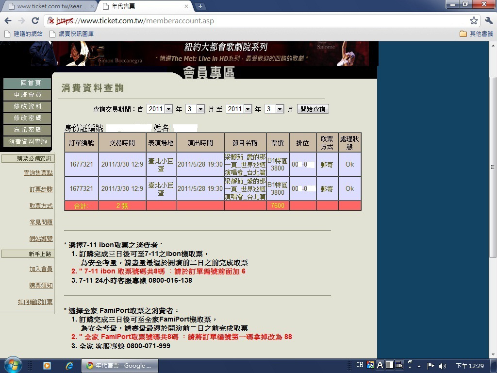This screenshot has height=373, width=497.
Task: Close the www.ticket.com.tw search tab
Action: coord(92,6)
